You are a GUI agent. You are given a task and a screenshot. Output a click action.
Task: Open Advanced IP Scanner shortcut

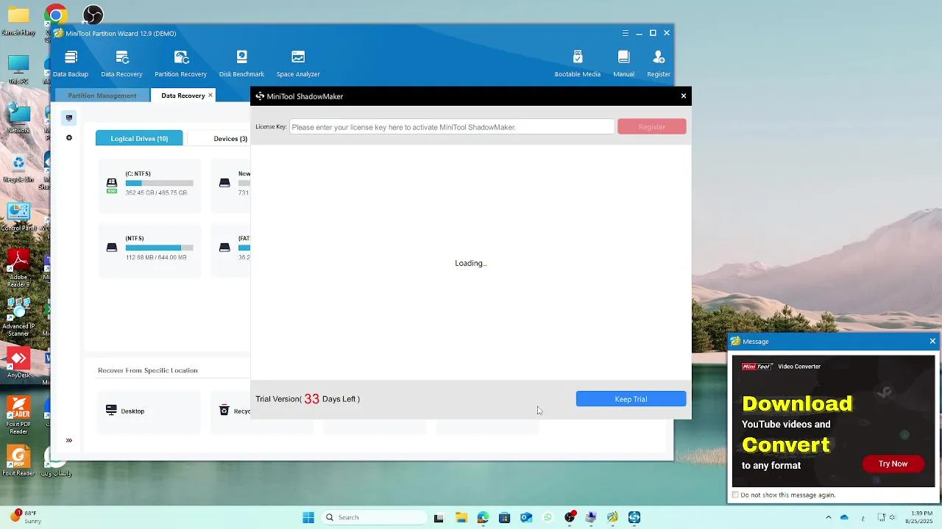[x=18, y=316]
